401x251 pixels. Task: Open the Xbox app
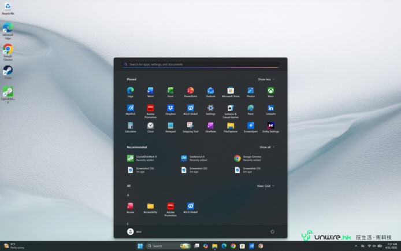tap(270, 92)
